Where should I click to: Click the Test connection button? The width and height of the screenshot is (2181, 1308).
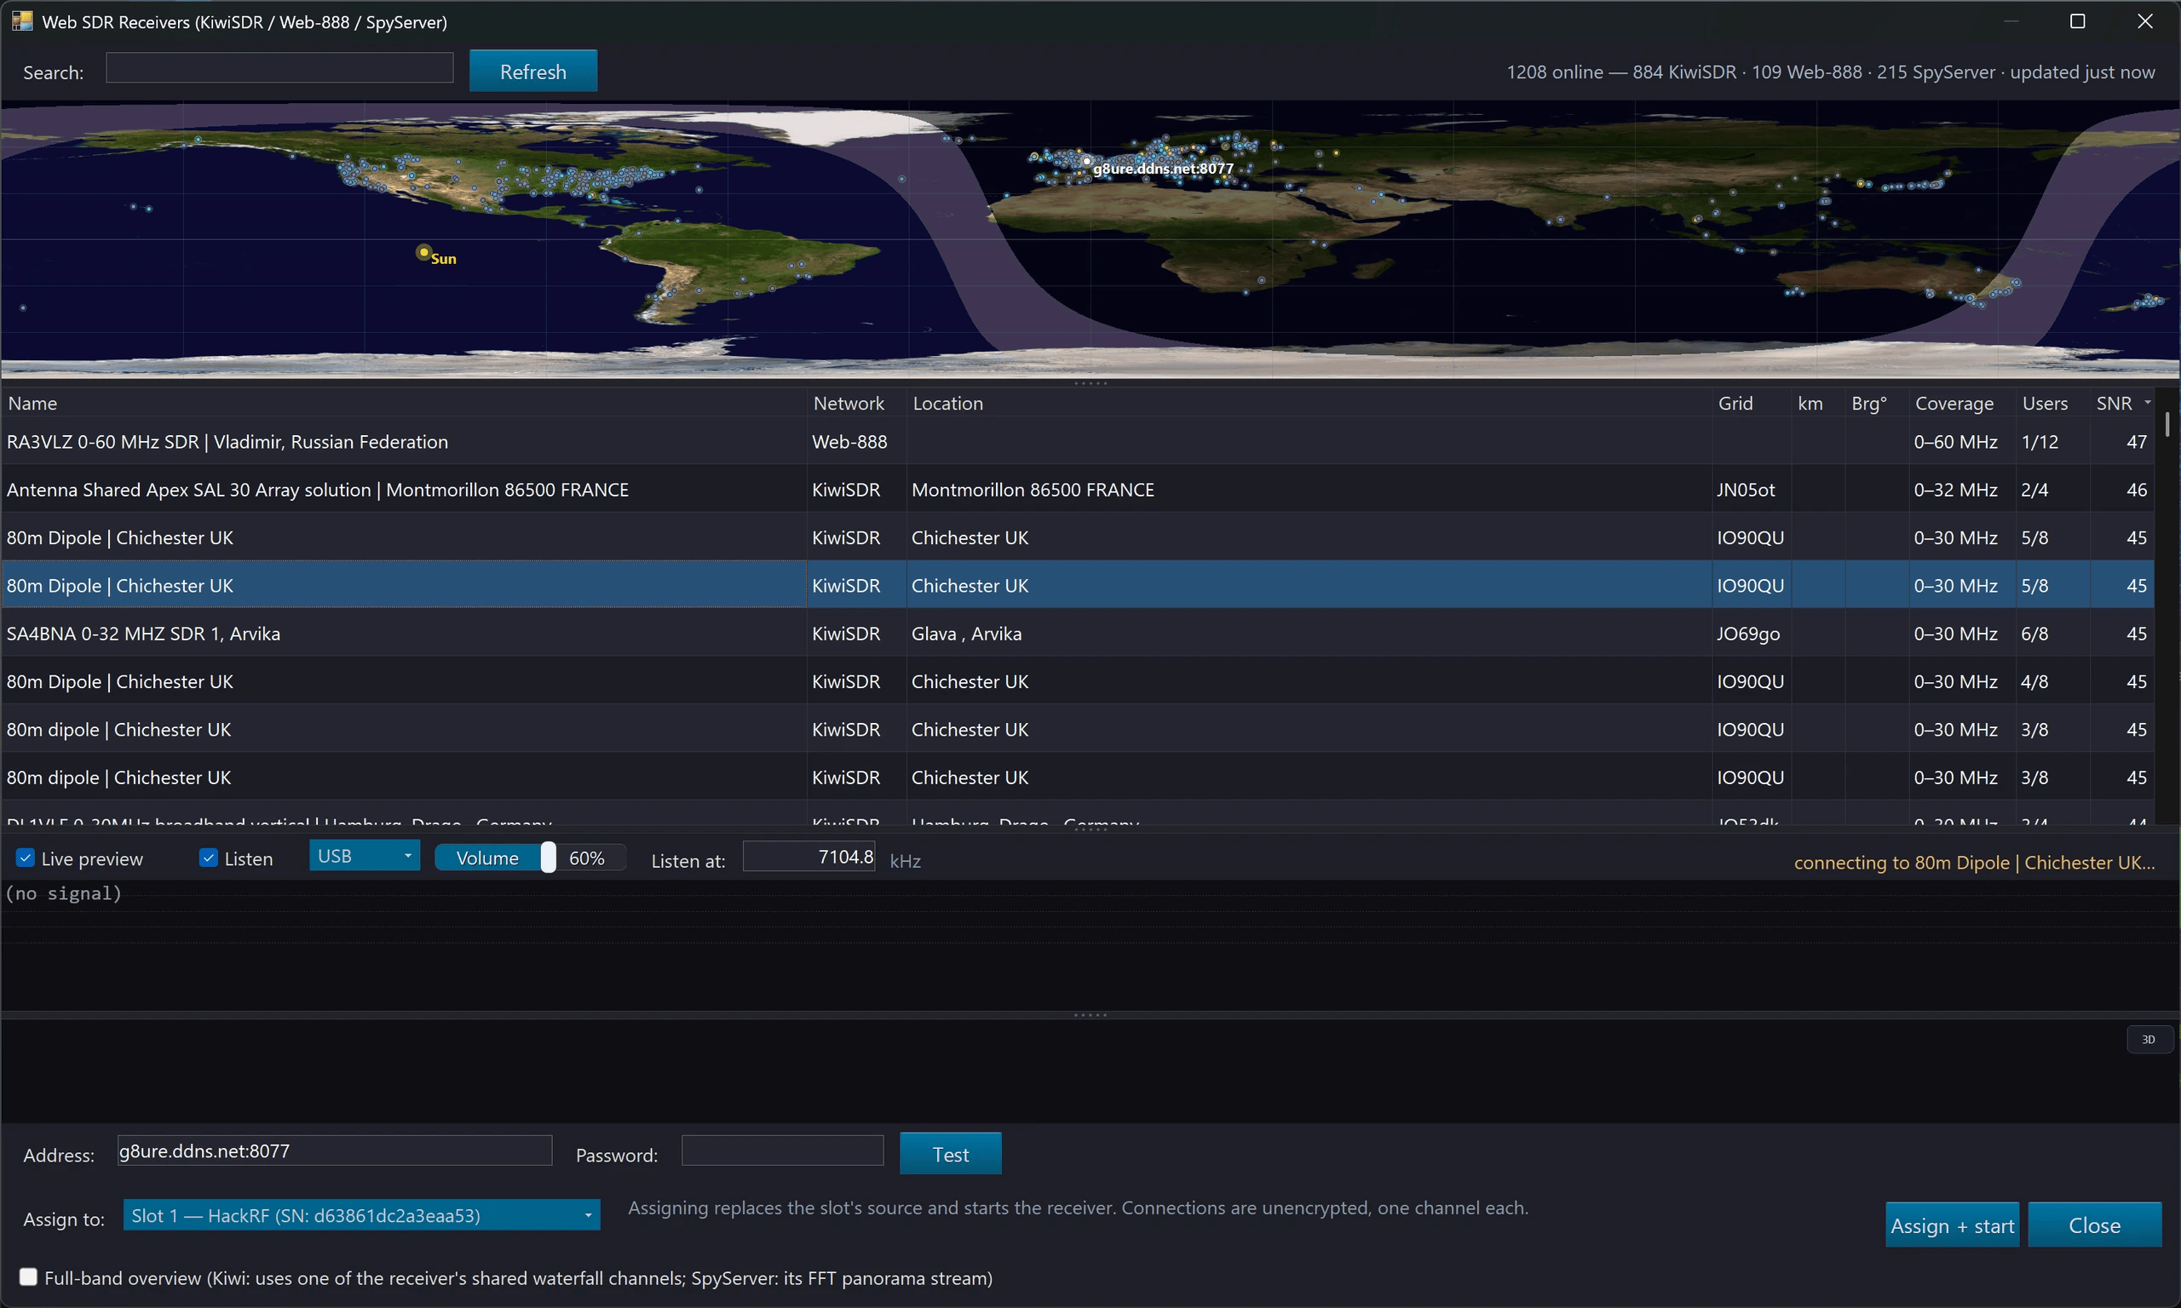pos(950,1154)
